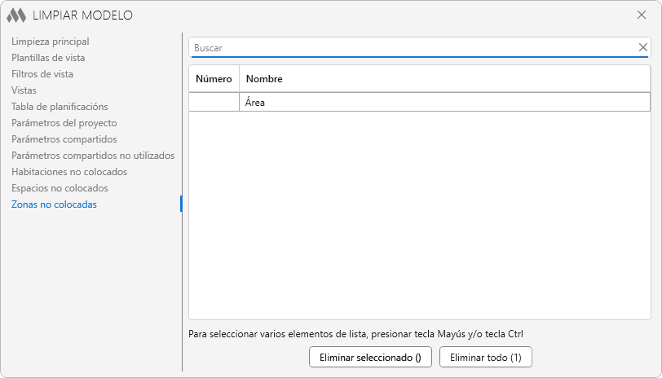Viewport: 662px width, 378px height.
Task: Sort list by the Nombre column header
Action: point(264,79)
